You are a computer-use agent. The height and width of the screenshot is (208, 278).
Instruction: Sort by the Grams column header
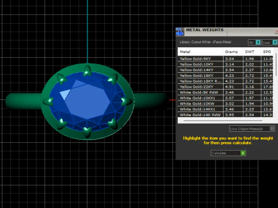(233, 51)
